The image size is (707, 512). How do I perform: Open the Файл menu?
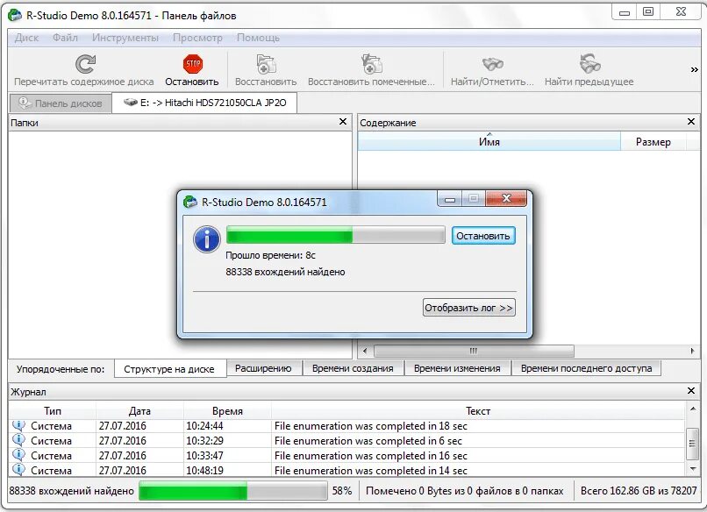click(x=65, y=38)
